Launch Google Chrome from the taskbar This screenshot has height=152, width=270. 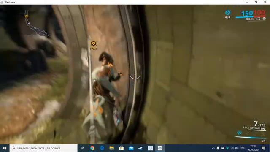pyautogui.click(x=92, y=148)
